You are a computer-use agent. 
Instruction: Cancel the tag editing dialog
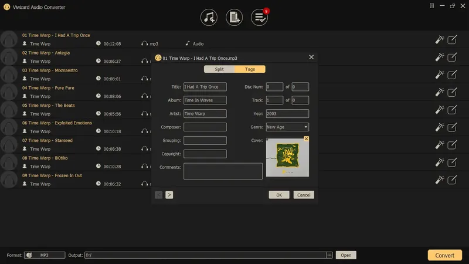pyautogui.click(x=304, y=195)
